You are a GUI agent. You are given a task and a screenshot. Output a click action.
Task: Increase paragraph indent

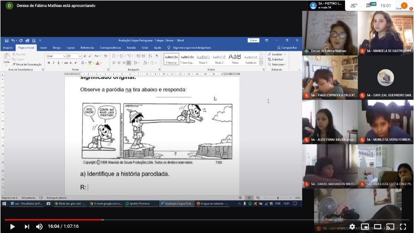[x=143, y=56]
